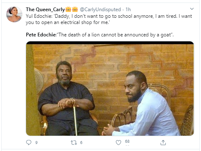The image size is (201, 151).
Task: Open tweet text starting 'Yul Edochie'
Action: coord(109,19)
